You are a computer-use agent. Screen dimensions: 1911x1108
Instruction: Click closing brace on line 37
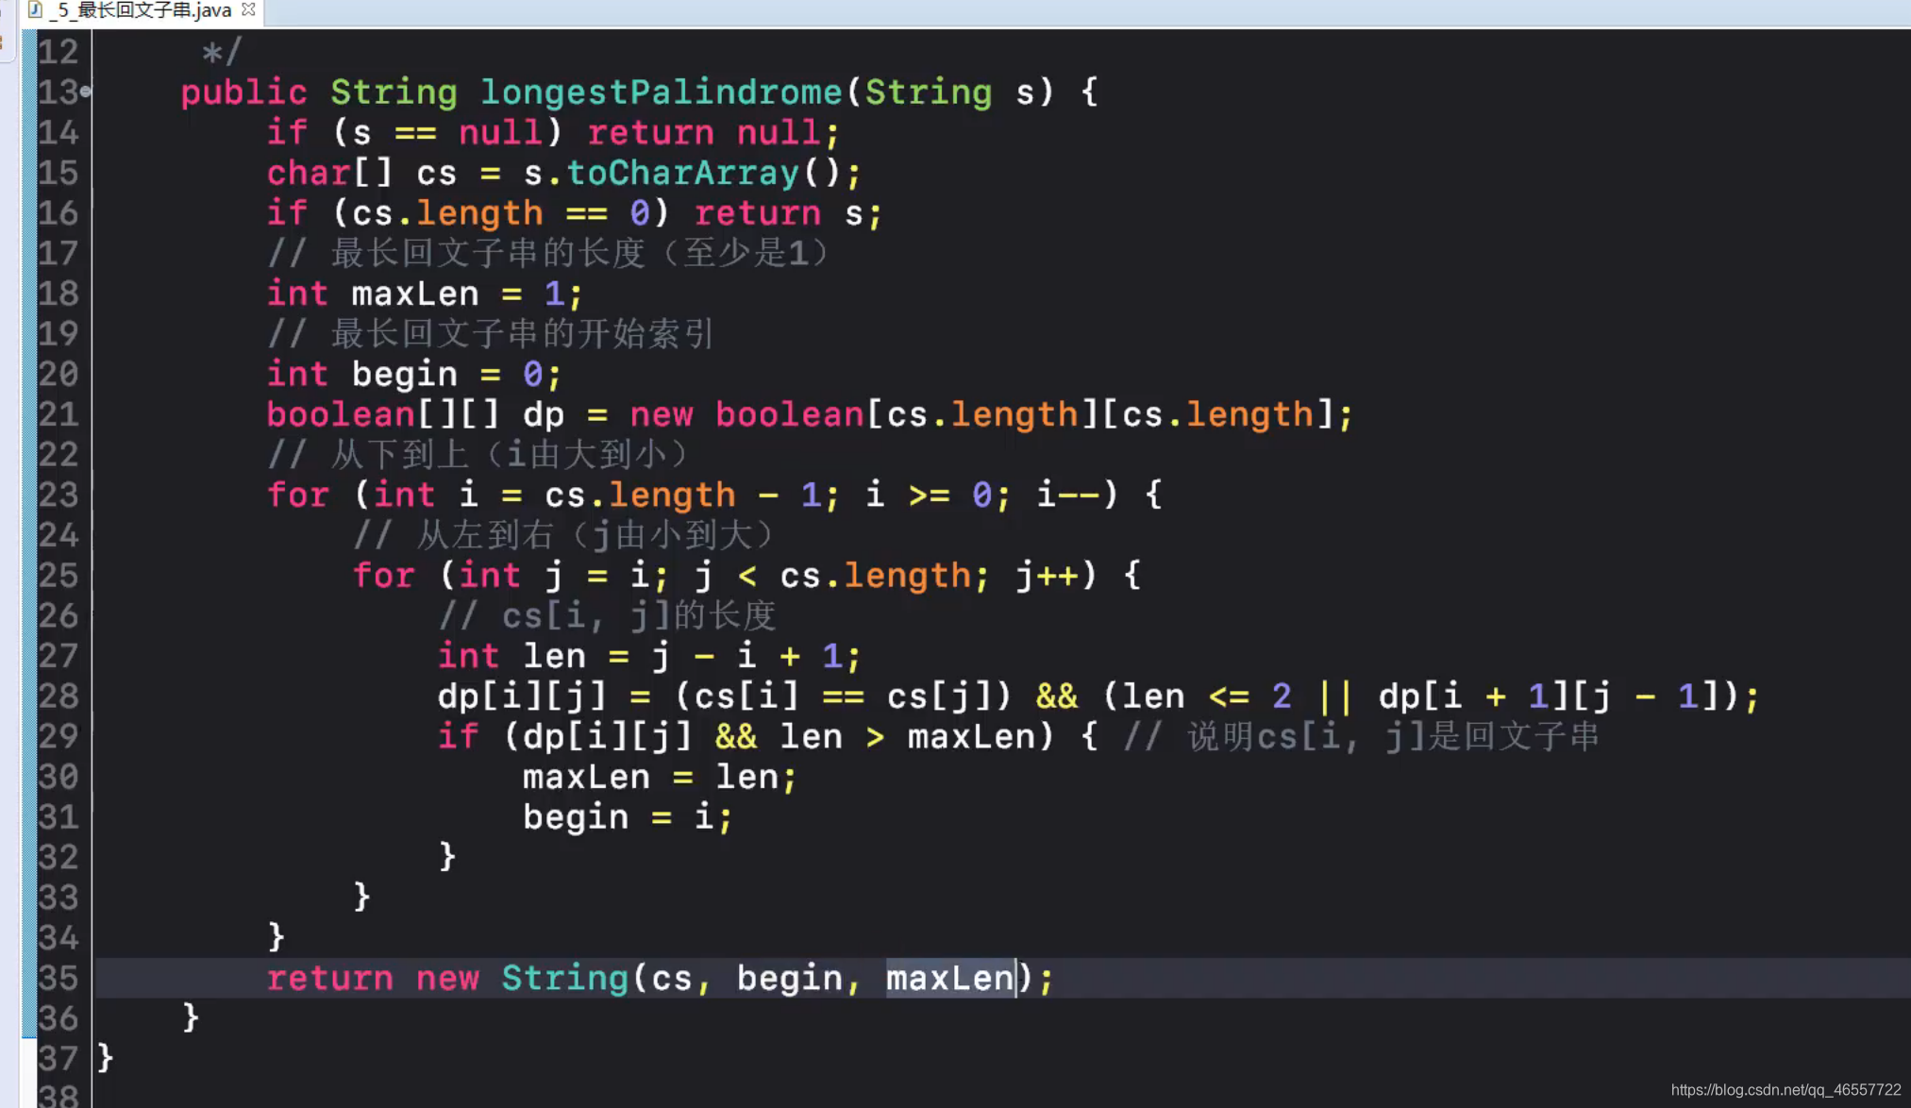coord(105,1058)
